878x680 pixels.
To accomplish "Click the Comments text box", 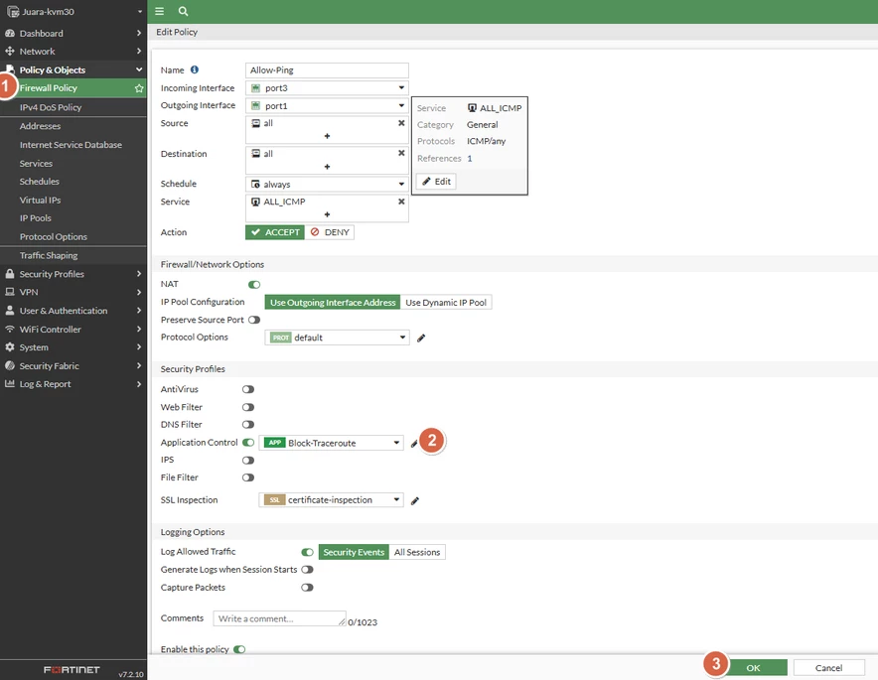I will click(x=279, y=618).
